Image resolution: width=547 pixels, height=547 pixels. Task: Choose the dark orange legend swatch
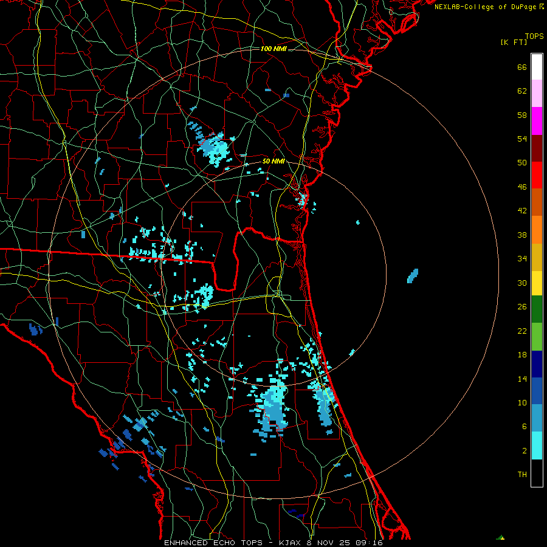537,202
